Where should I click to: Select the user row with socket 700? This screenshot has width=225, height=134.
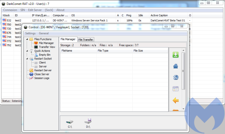tap(12, 24)
